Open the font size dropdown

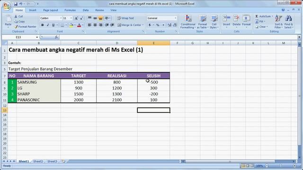pyautogui.click(x=71, y=18)
